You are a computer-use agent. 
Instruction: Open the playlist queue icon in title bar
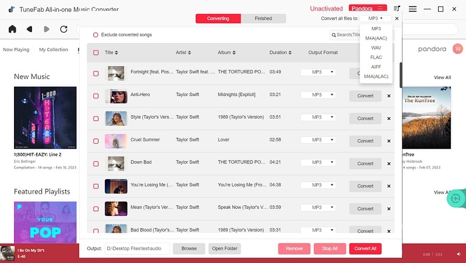click(397, 9)
